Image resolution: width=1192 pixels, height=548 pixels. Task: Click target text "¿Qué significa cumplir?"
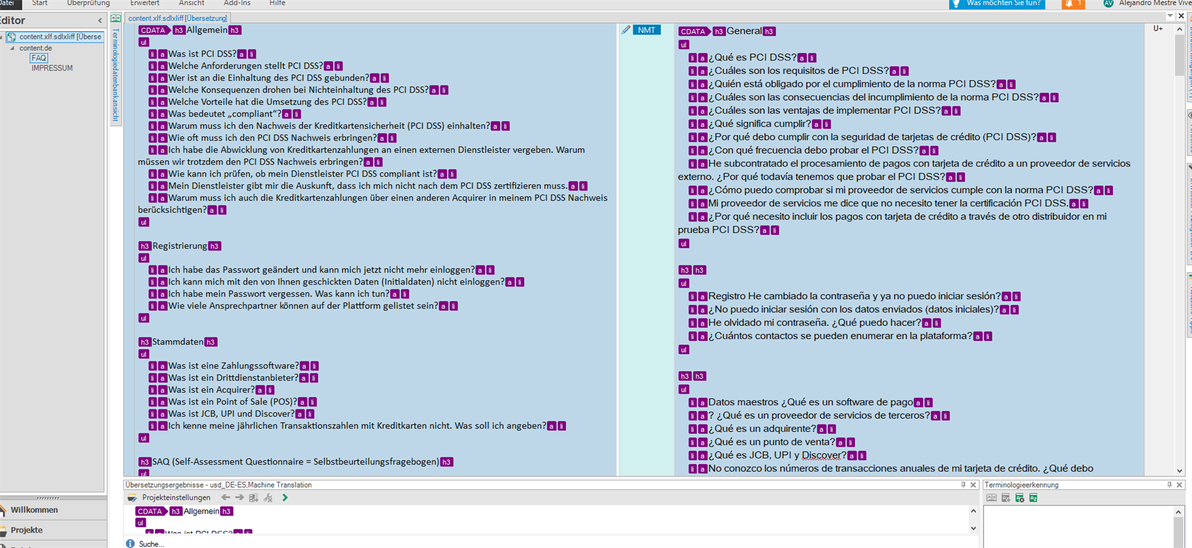[x=760, y=124]
